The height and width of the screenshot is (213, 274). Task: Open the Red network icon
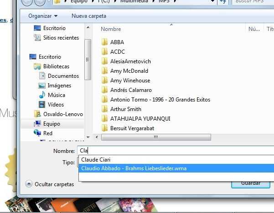[37, 133]
